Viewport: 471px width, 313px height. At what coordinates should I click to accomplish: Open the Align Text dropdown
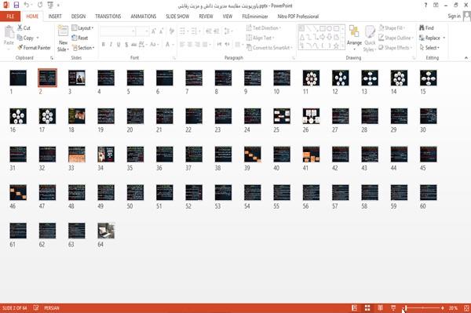tap(260, 38)
